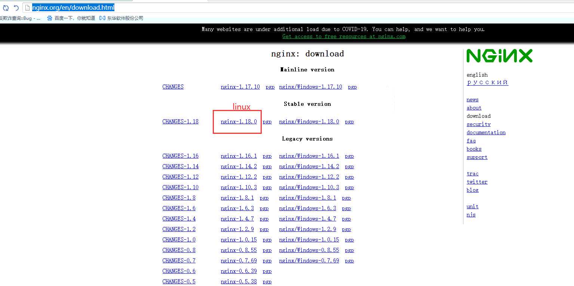Open CHANGES-0.5 link
The height and width of the screenshot is (286, 574).
pos(179,282)
